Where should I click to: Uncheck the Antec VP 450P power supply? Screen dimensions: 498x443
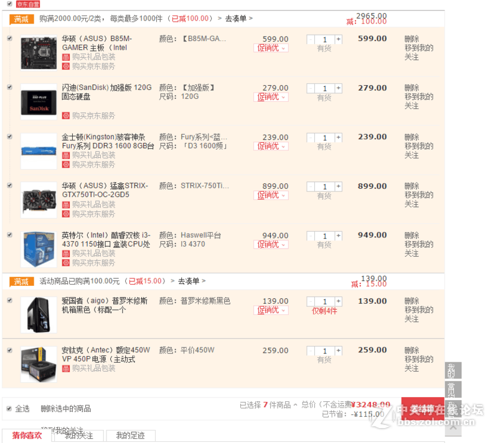point(9,350)
